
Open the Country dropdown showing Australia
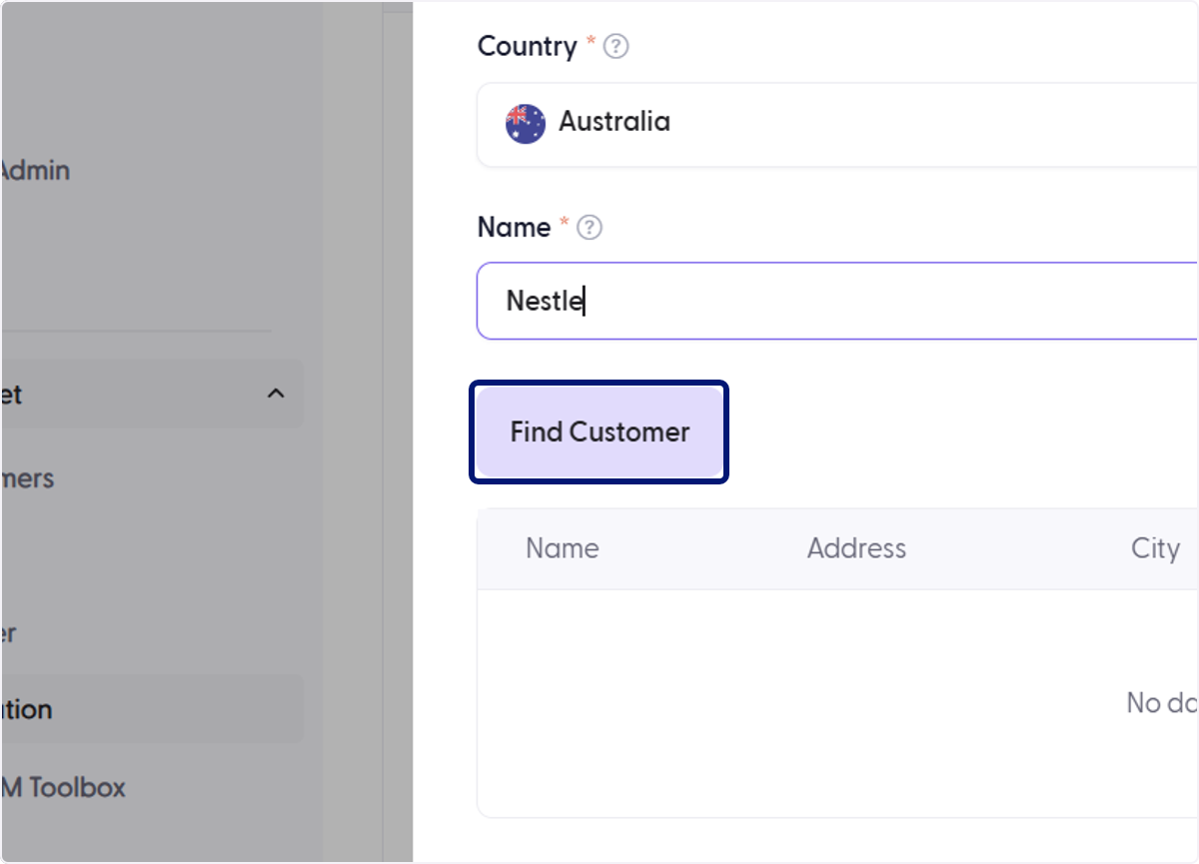tap(837, 124)
